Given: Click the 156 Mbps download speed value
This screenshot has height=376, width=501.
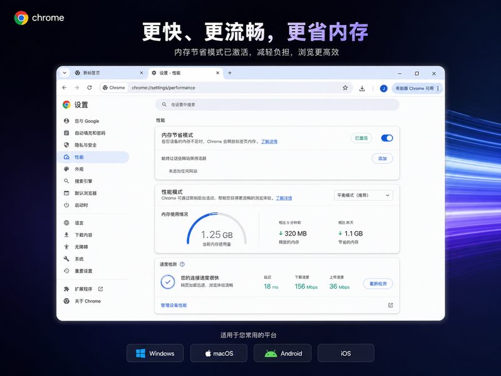Looking at the screenshot, I should [306, 286].
